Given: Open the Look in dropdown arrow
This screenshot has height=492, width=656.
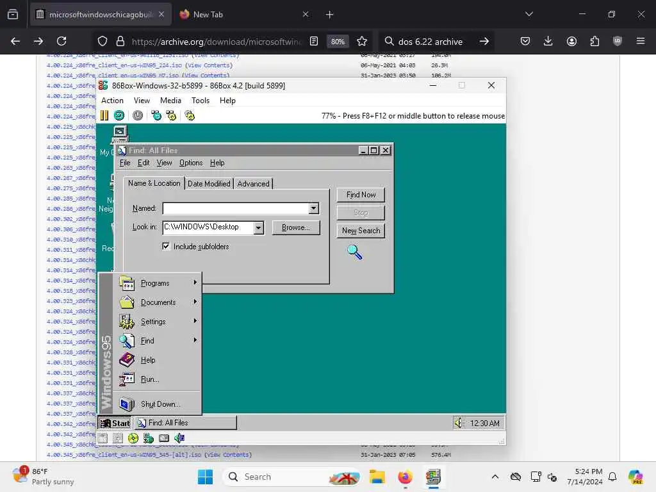Looking at the screenshot, I should coord(259,227).
